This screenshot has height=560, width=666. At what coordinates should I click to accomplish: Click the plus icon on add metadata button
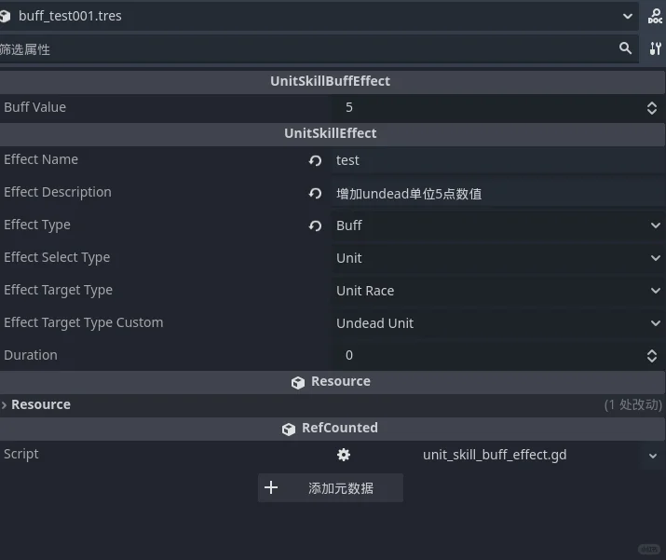270,487
